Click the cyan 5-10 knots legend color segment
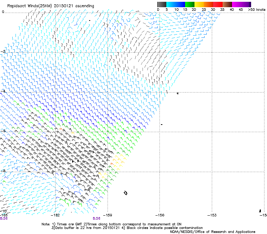The image size is (267, 234). click(x=171, y=4)
